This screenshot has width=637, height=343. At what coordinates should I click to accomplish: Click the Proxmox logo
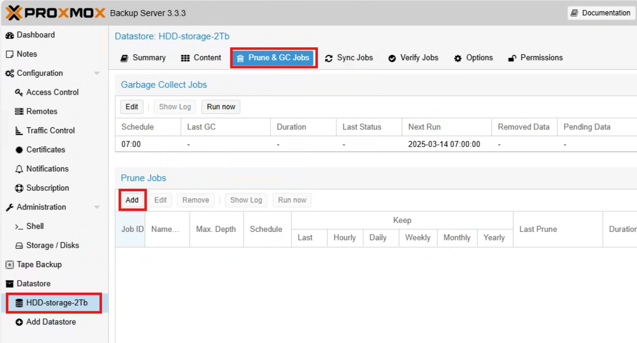(x=55, y=13)
